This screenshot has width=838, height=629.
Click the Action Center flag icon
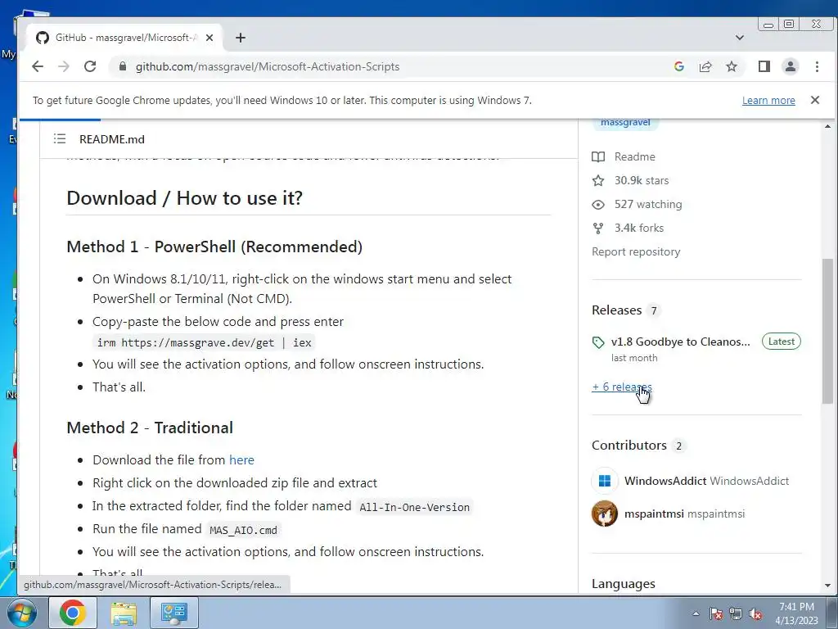click(716, 613)
